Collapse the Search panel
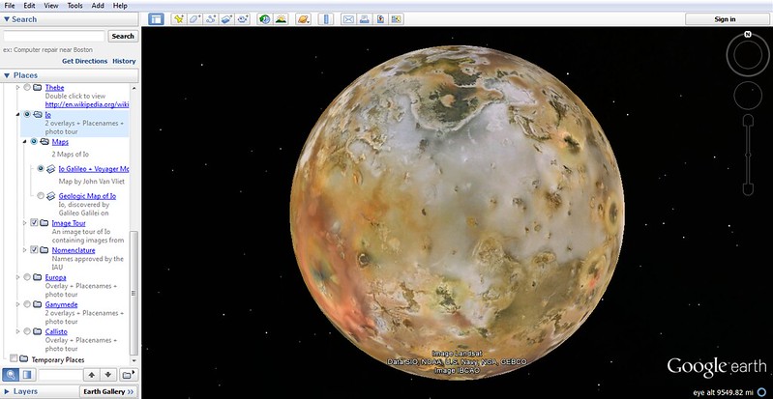Viewport: 773px width, 399px height. pos(7,19)
